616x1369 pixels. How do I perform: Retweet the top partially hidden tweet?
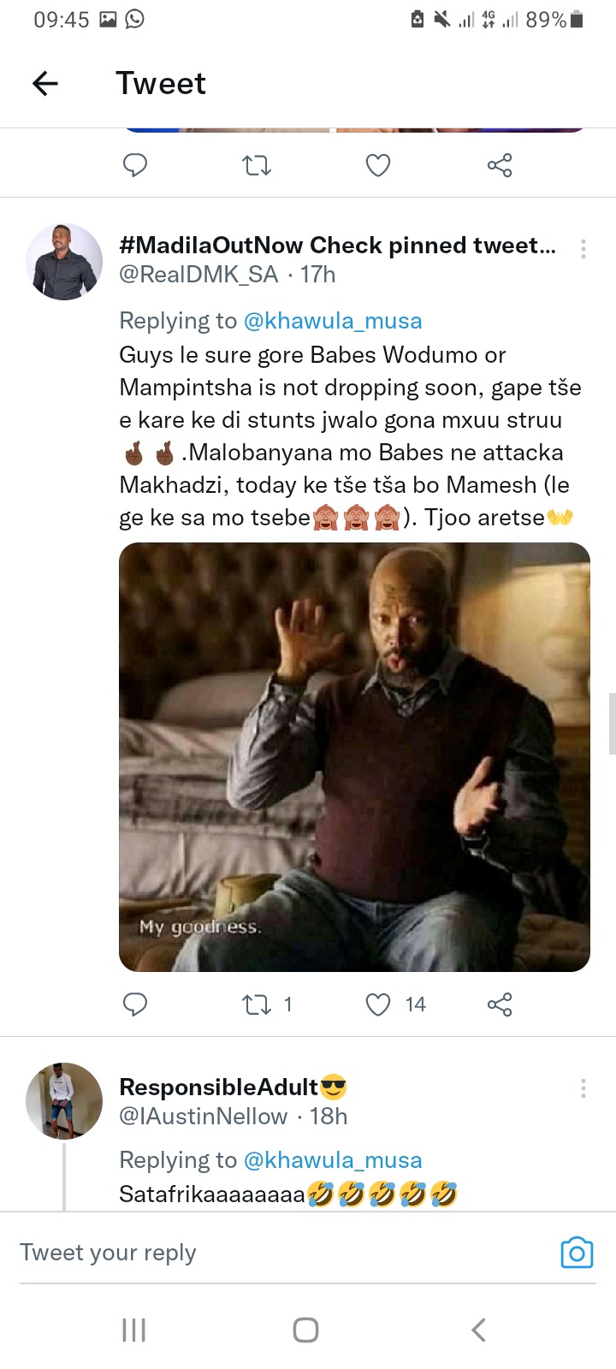257,164
